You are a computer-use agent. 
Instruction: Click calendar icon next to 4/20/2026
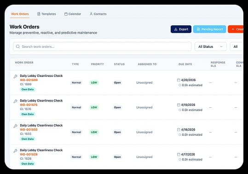pos(179,80)
